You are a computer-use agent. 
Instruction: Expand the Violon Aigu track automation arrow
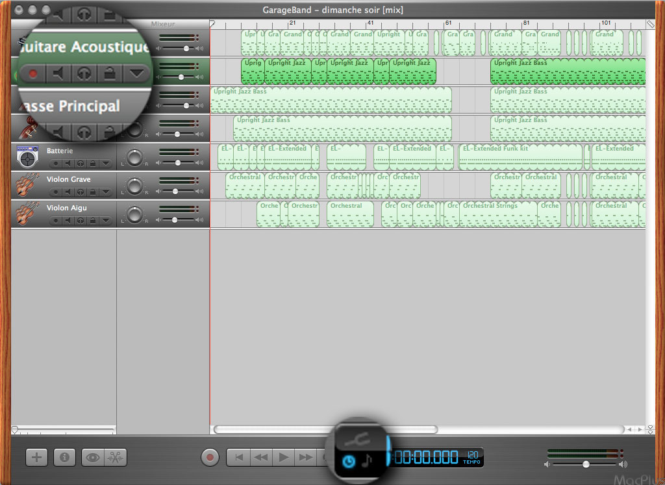105,221
